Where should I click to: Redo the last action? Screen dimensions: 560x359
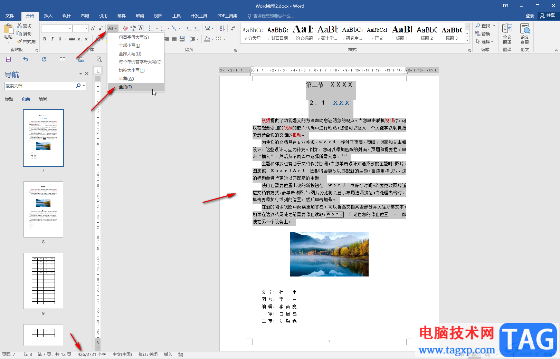(x=44, y=59)
